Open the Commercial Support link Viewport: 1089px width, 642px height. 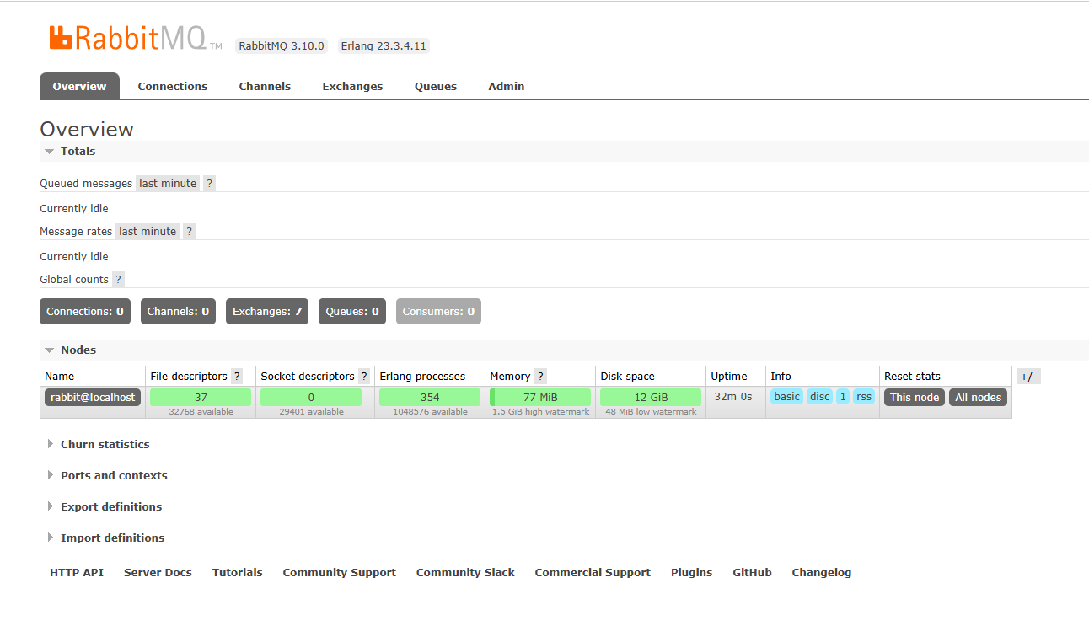pyautogui.click(x=593, y=572)
